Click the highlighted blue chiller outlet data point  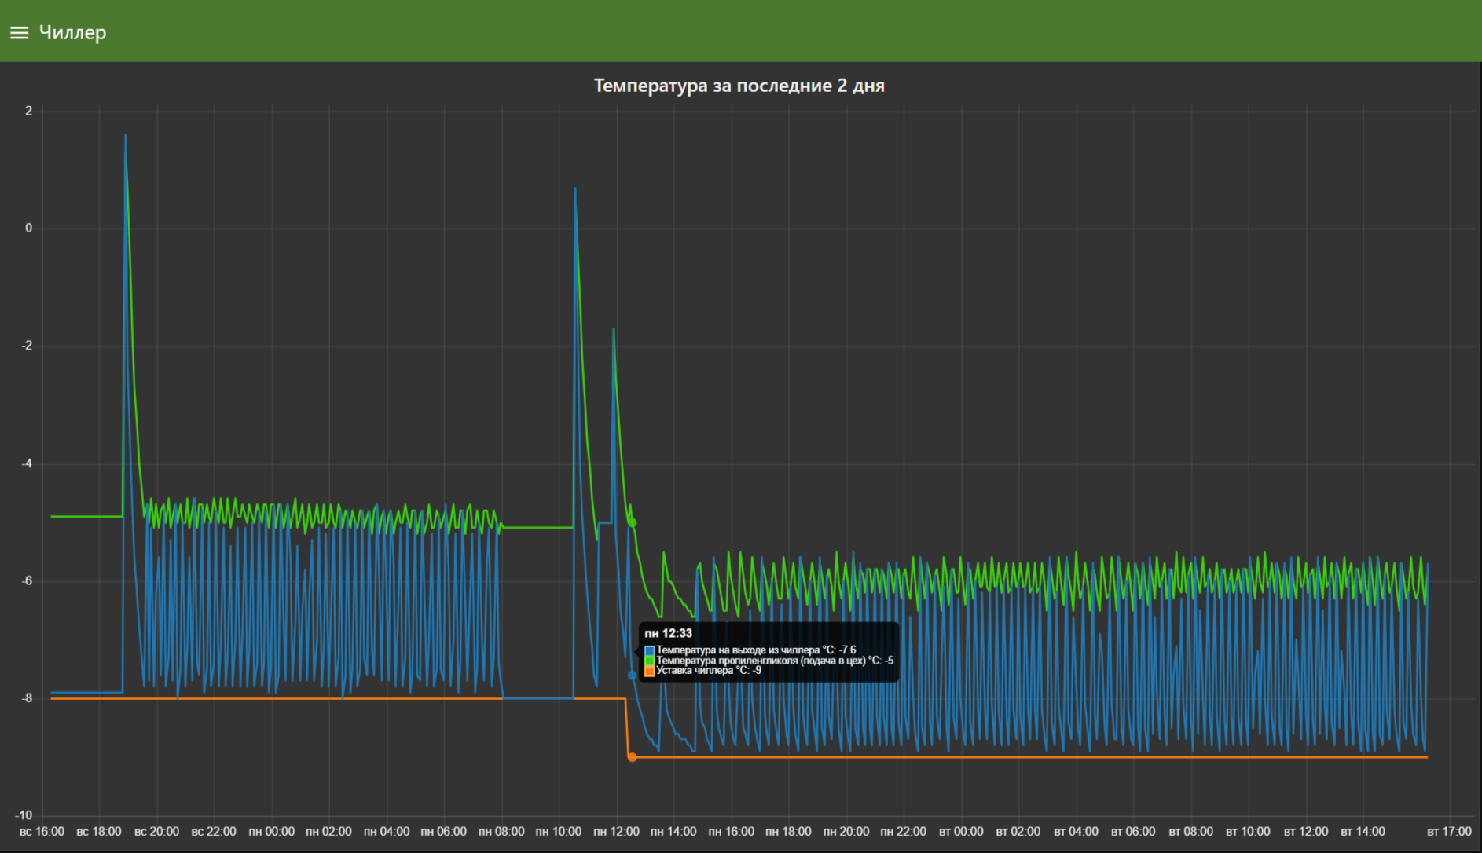coord(632,675)
